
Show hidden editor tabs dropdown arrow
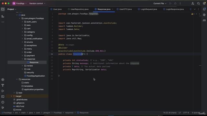[195, 9]
